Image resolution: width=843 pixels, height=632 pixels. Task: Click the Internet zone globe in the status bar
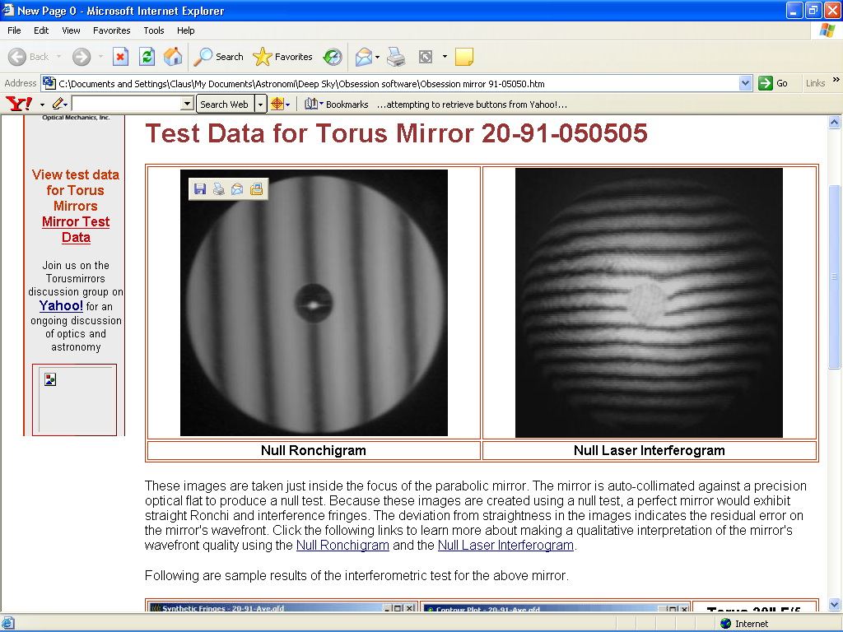pyautogui.click(x=726, y=624)
